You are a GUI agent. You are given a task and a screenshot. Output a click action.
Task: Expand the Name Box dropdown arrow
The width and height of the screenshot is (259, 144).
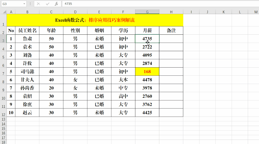click(24, 4)
